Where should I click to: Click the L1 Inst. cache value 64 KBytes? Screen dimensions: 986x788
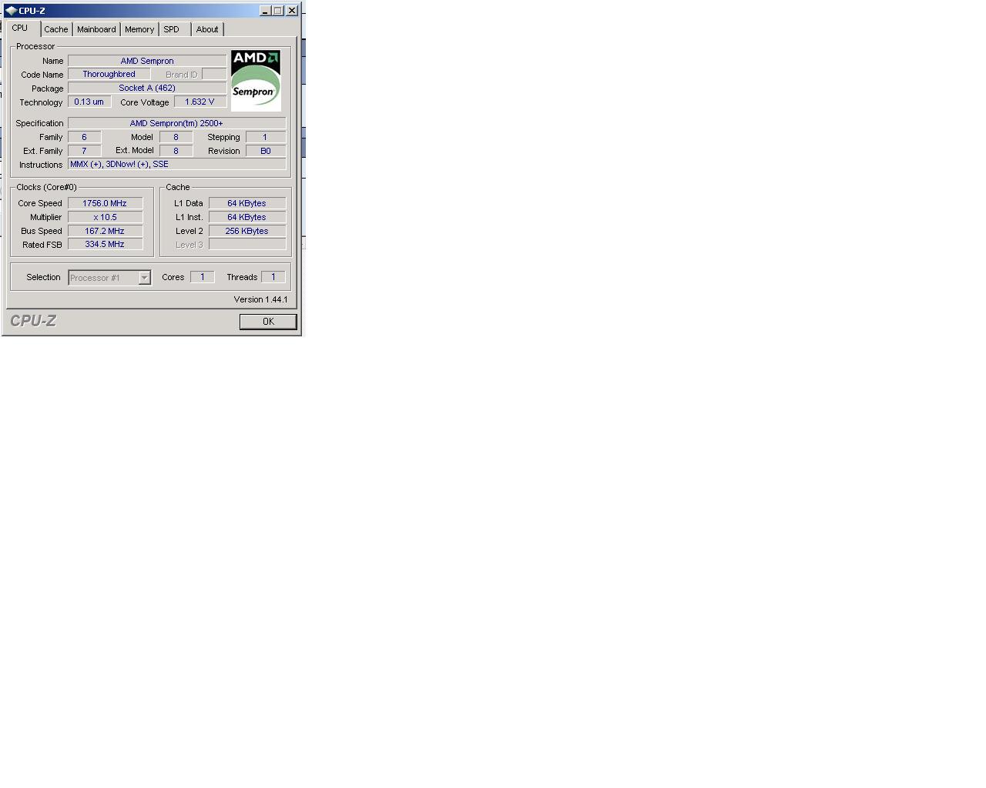click(x=246, y=217)
